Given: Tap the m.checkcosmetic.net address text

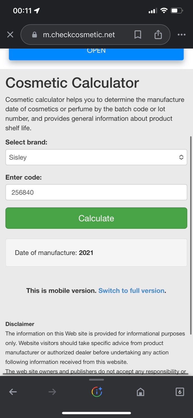Looking at the screenshot, I should pyautogui.click(x=79, y=34).
